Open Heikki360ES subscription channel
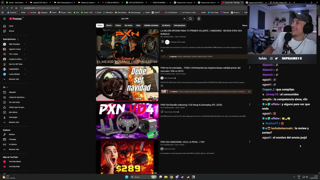This screenshot has height=180, width=320. pos(14,69)
